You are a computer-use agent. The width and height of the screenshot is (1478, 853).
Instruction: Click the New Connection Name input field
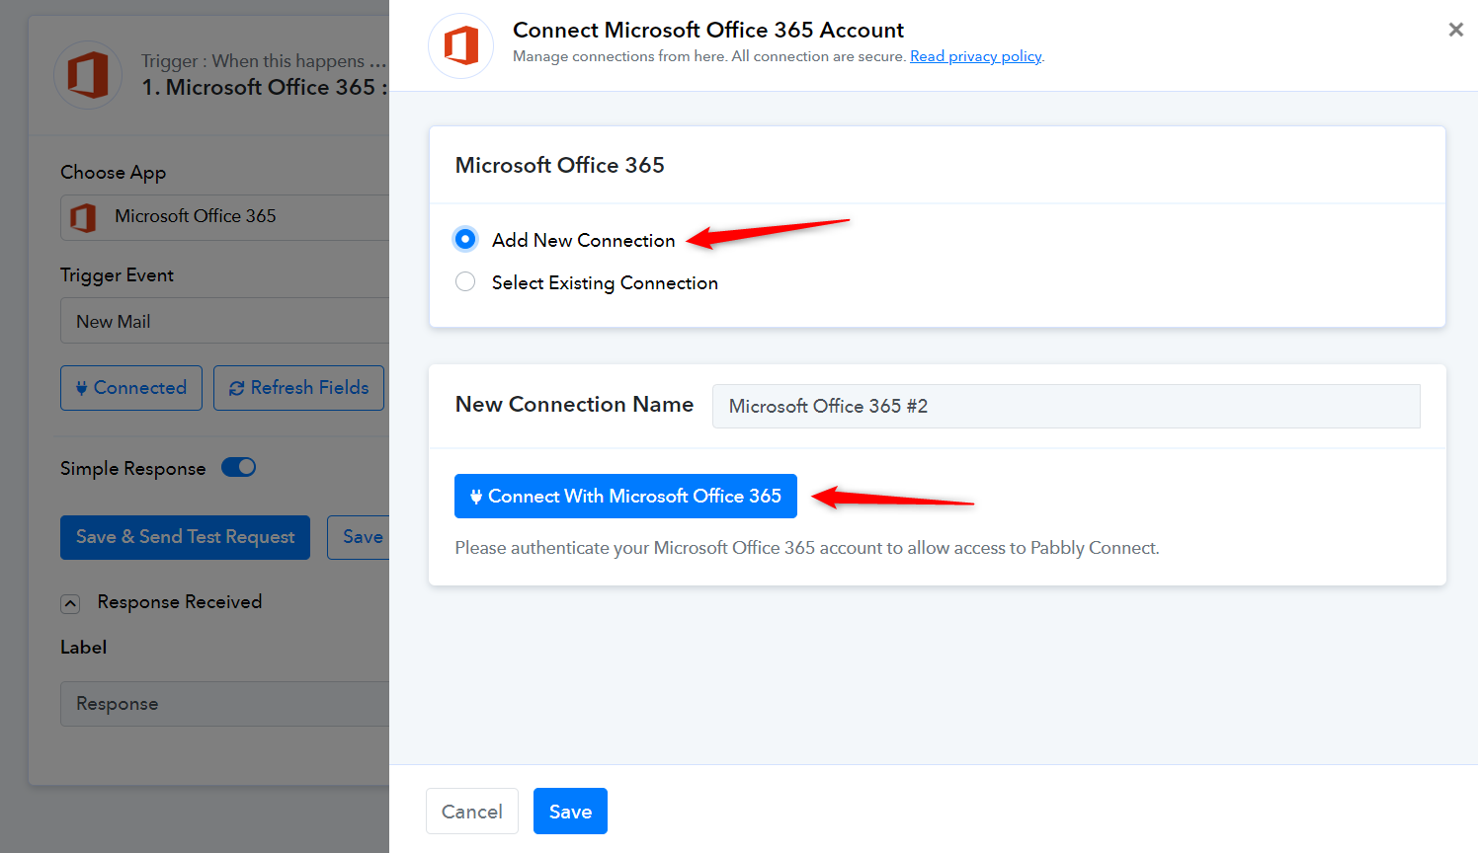1065,407
